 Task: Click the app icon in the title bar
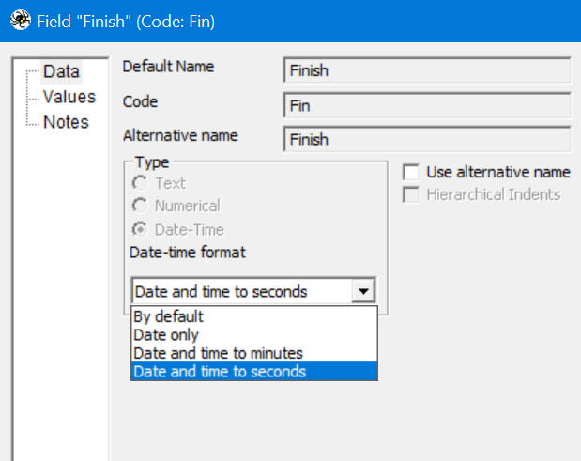point(18,20)
